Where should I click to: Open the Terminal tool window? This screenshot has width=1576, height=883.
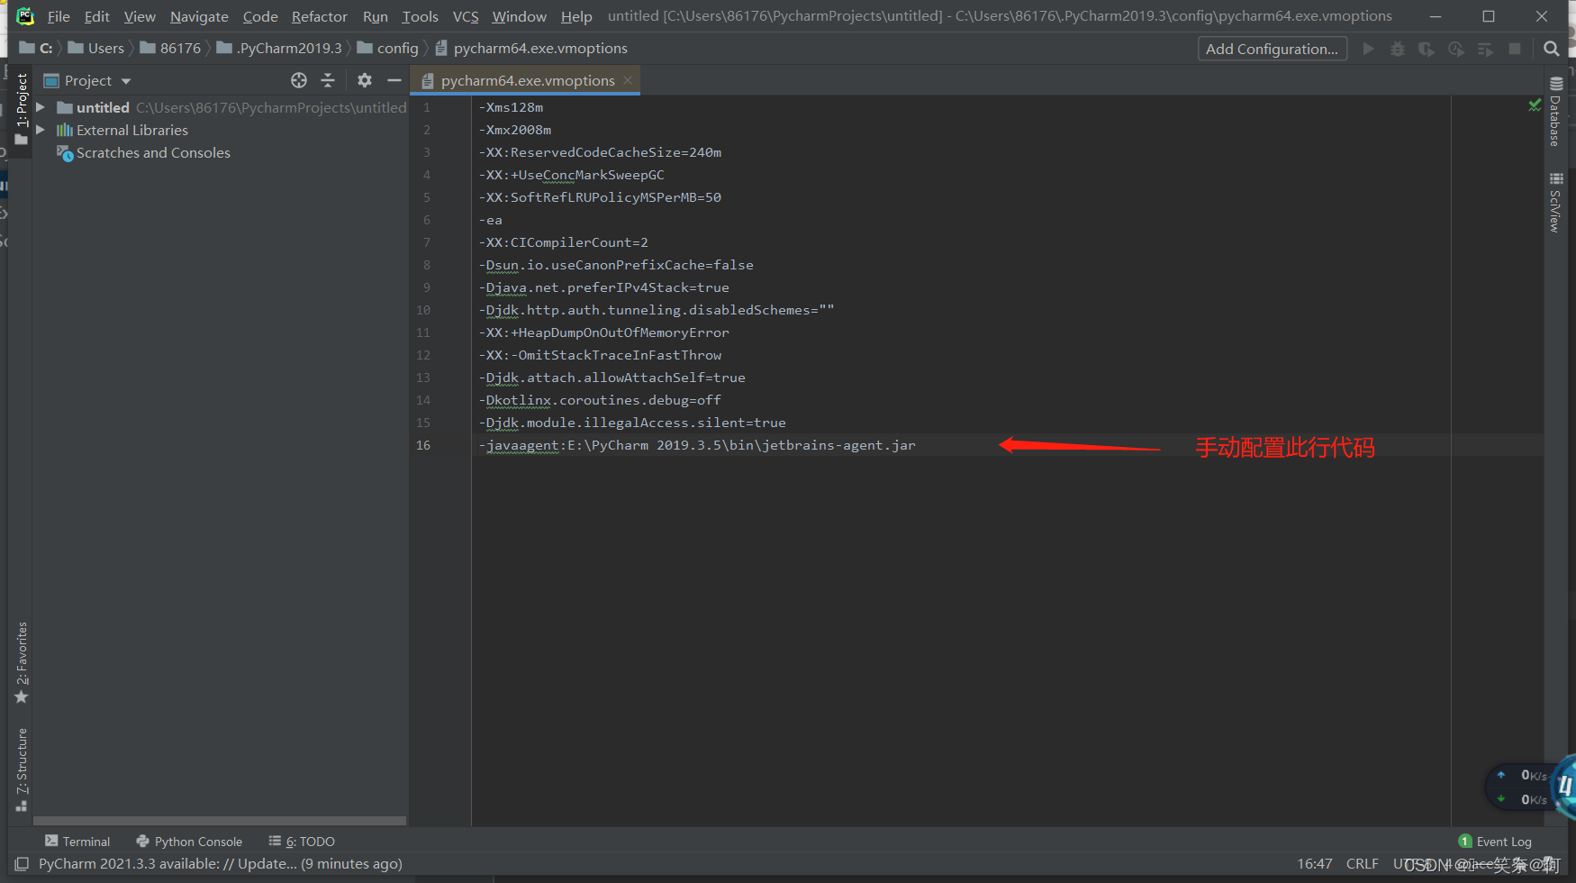[x=77, y=842]
